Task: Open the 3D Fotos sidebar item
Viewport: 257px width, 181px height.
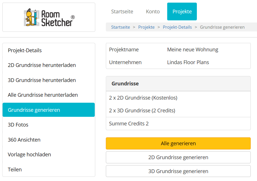Action: pyautogui.click(x=18, y=125)
